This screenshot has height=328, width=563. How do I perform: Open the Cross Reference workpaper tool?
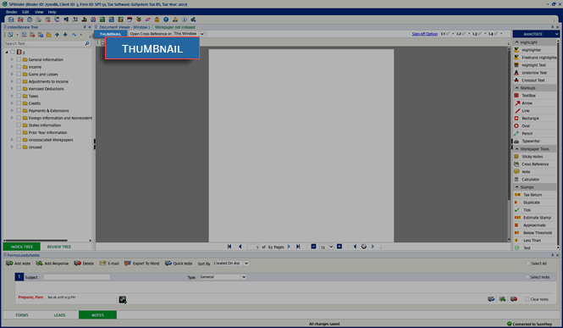(535, 164)
